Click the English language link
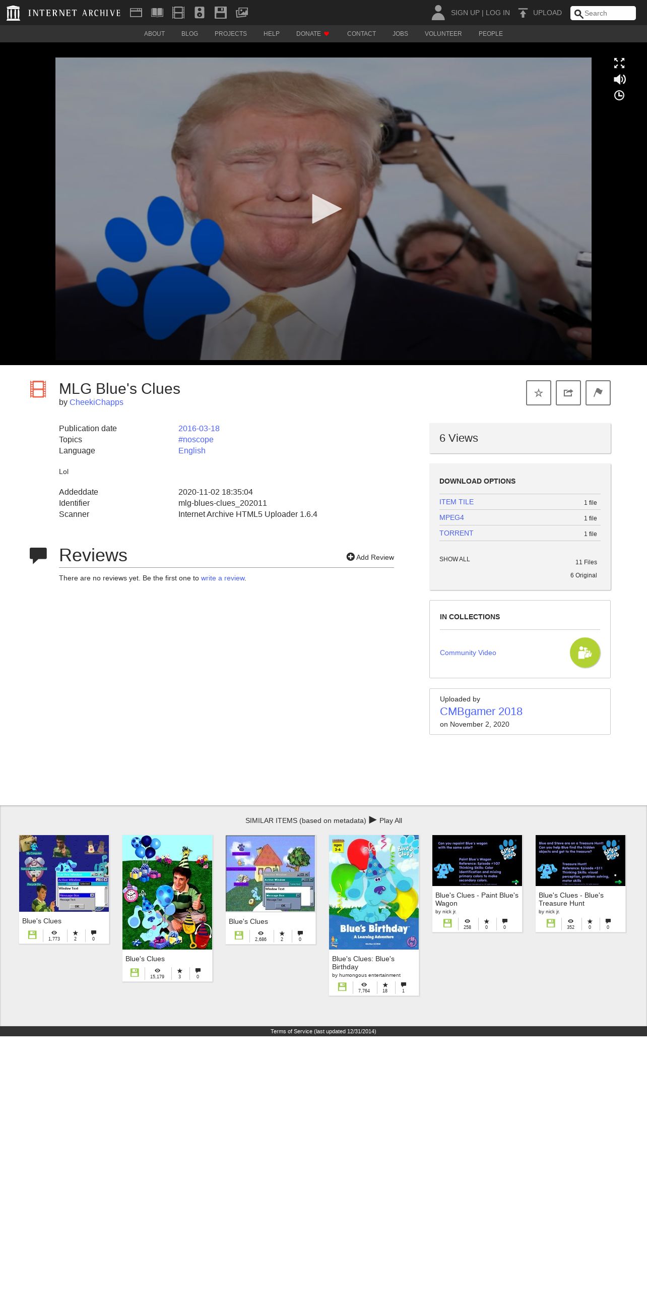The image size is (647, 1295). coord(191,450)
